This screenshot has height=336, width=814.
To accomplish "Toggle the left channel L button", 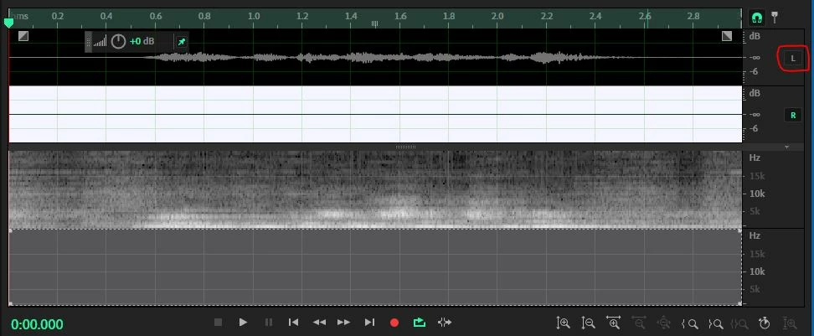I will (x=793, y=58).
